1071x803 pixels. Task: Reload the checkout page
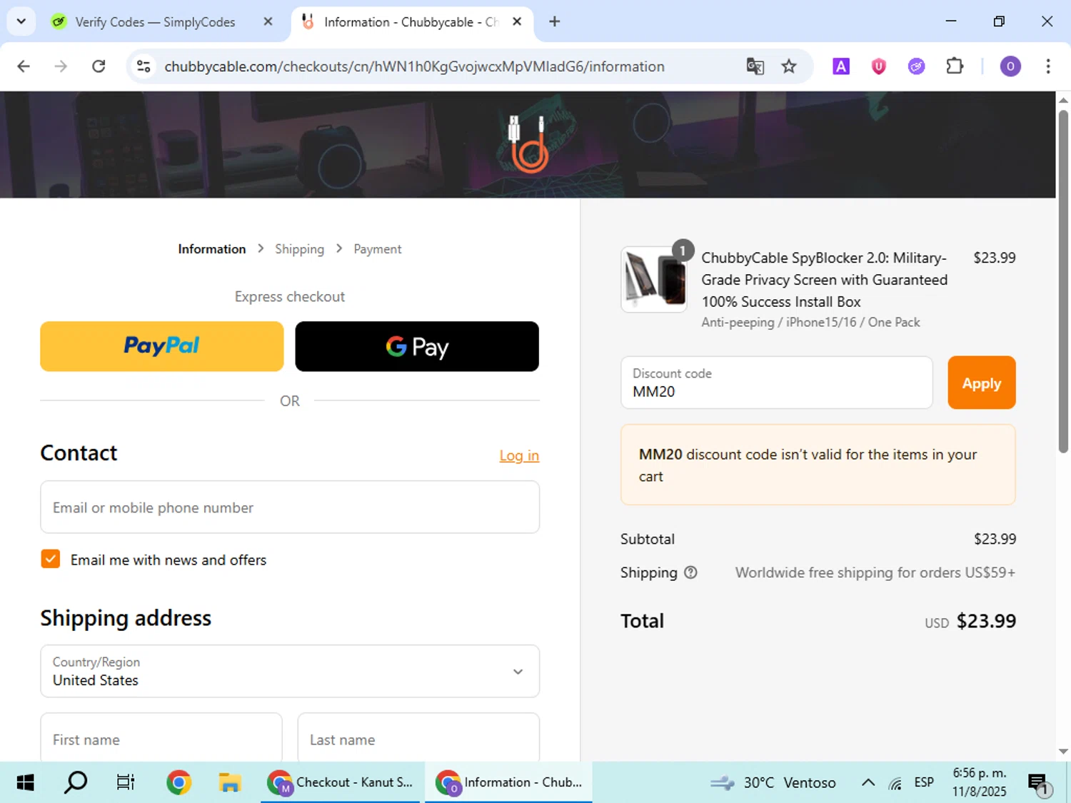[99, 66]
